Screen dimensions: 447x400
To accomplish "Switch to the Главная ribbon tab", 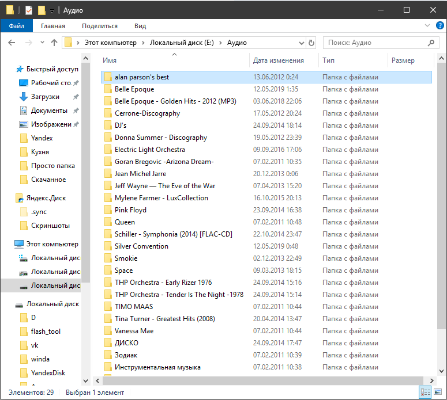I will tap(53, 26).
